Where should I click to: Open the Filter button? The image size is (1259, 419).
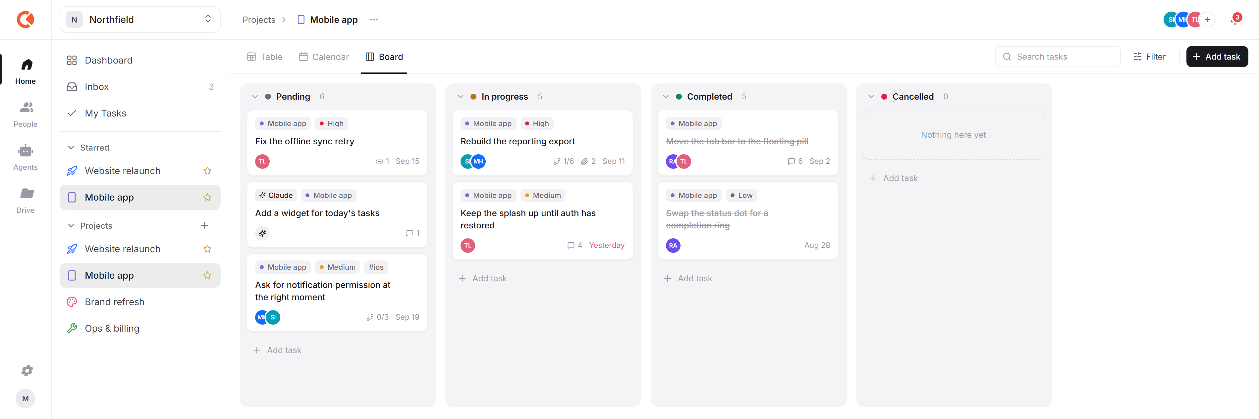click(x=1150, y=57)
